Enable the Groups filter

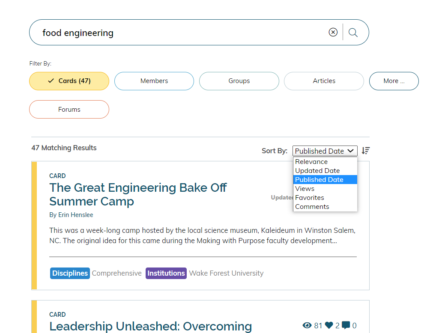click(239, 81)
